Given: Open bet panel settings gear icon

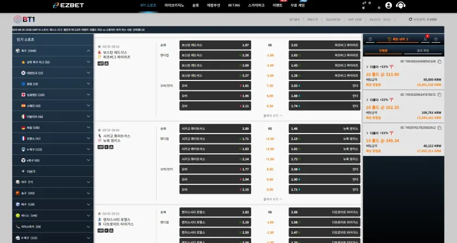Looking at the screenshot, I should [x=436, y=39].
